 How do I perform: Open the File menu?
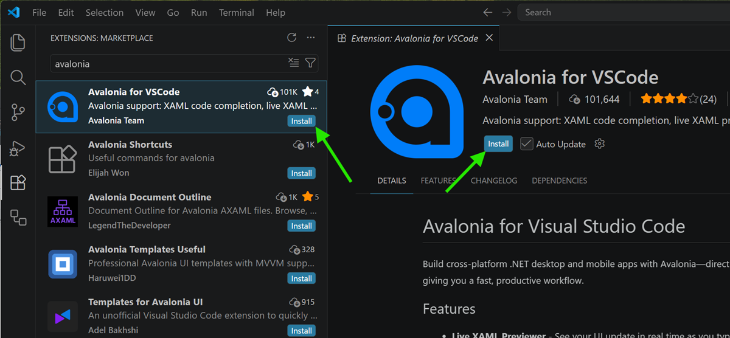pyautogui.click(x=39, y=12)
